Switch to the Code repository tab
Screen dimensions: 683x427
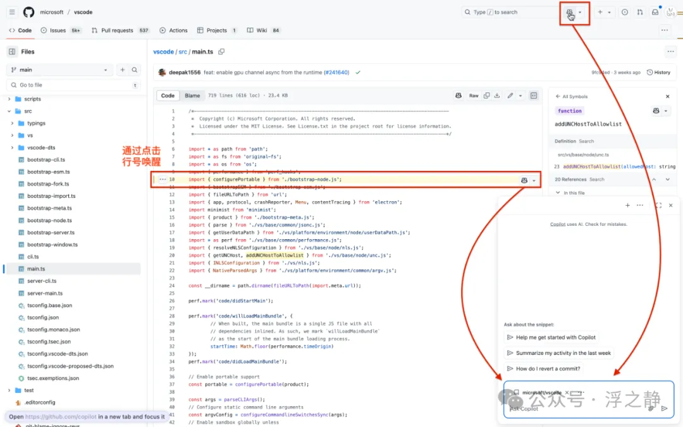(20, 30)
